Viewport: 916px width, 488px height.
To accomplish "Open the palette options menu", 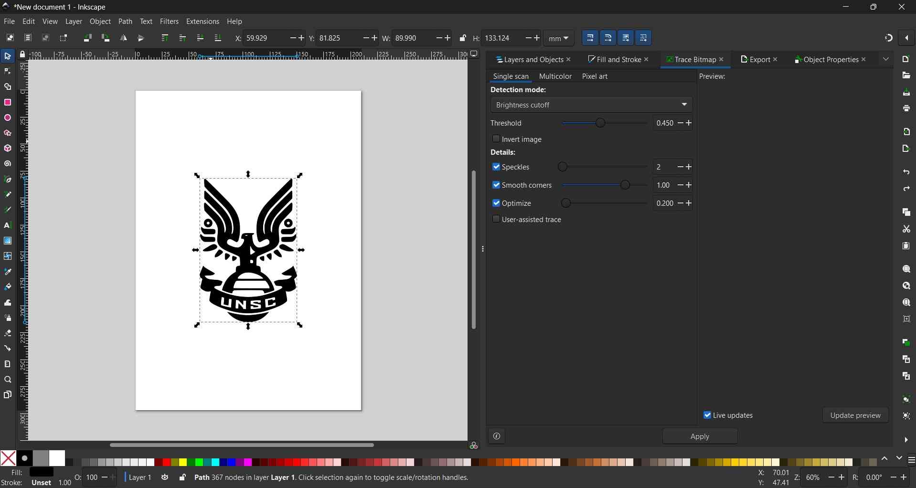I will (911, 460).
